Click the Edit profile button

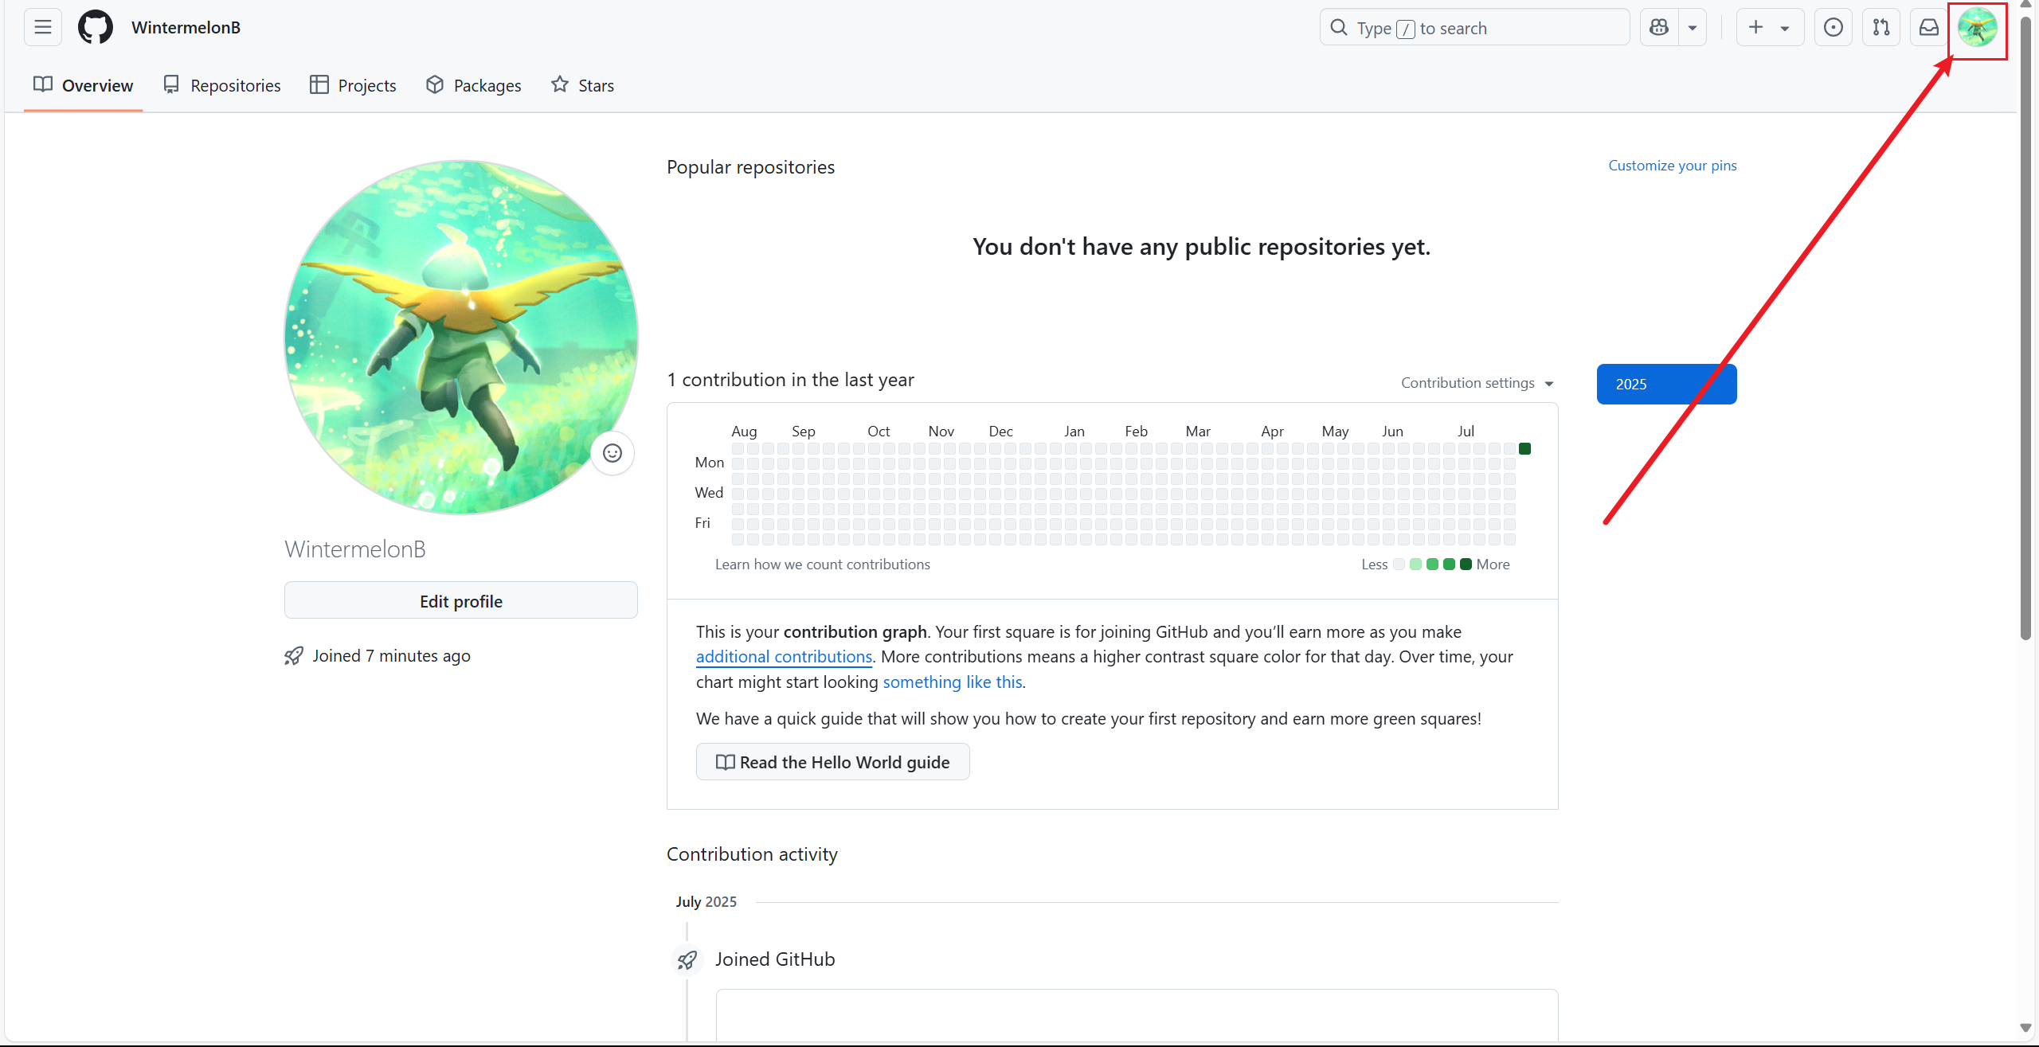click(461, 600)
